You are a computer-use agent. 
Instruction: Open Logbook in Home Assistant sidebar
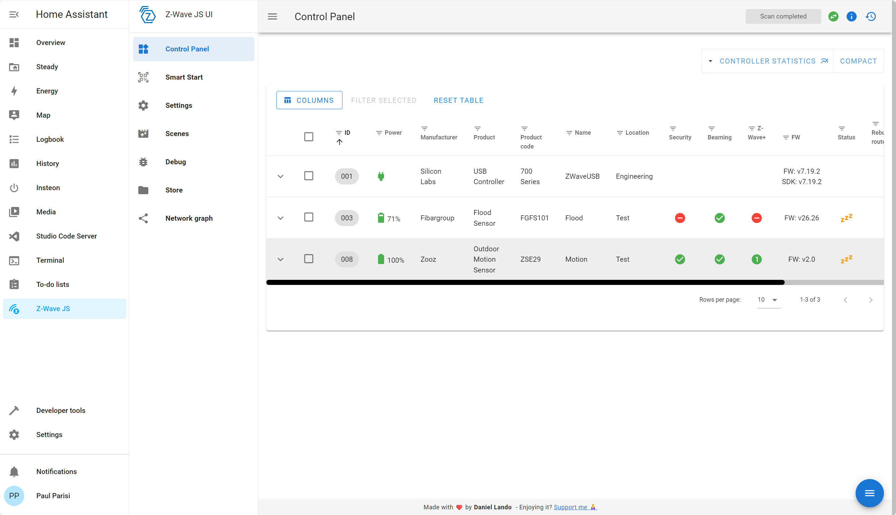50,139
